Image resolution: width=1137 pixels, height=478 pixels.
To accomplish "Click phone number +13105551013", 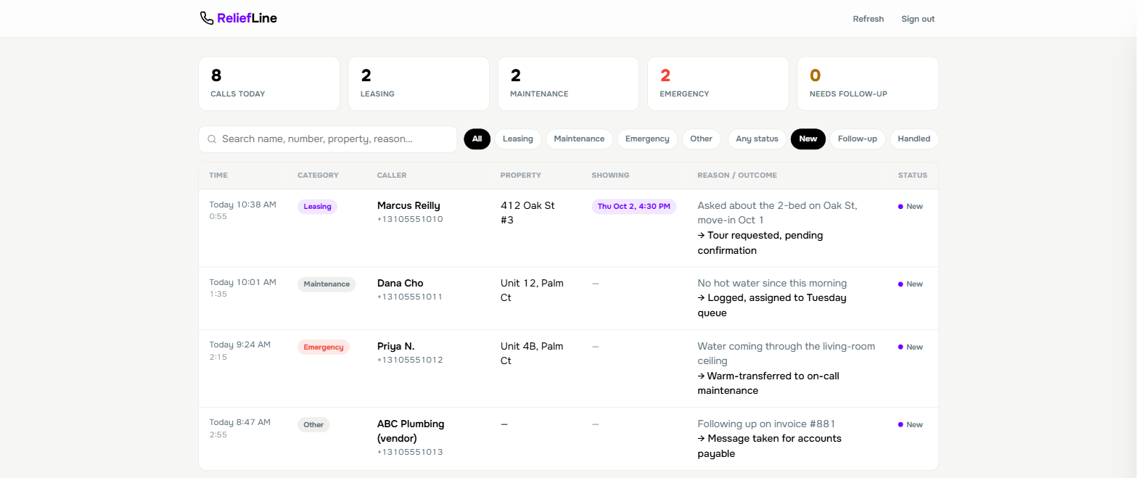I will tap(410, 452).
